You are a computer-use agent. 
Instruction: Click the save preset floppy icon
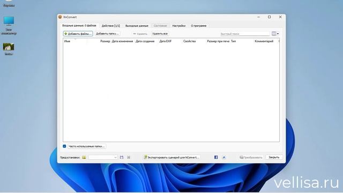tap(122, 157)
